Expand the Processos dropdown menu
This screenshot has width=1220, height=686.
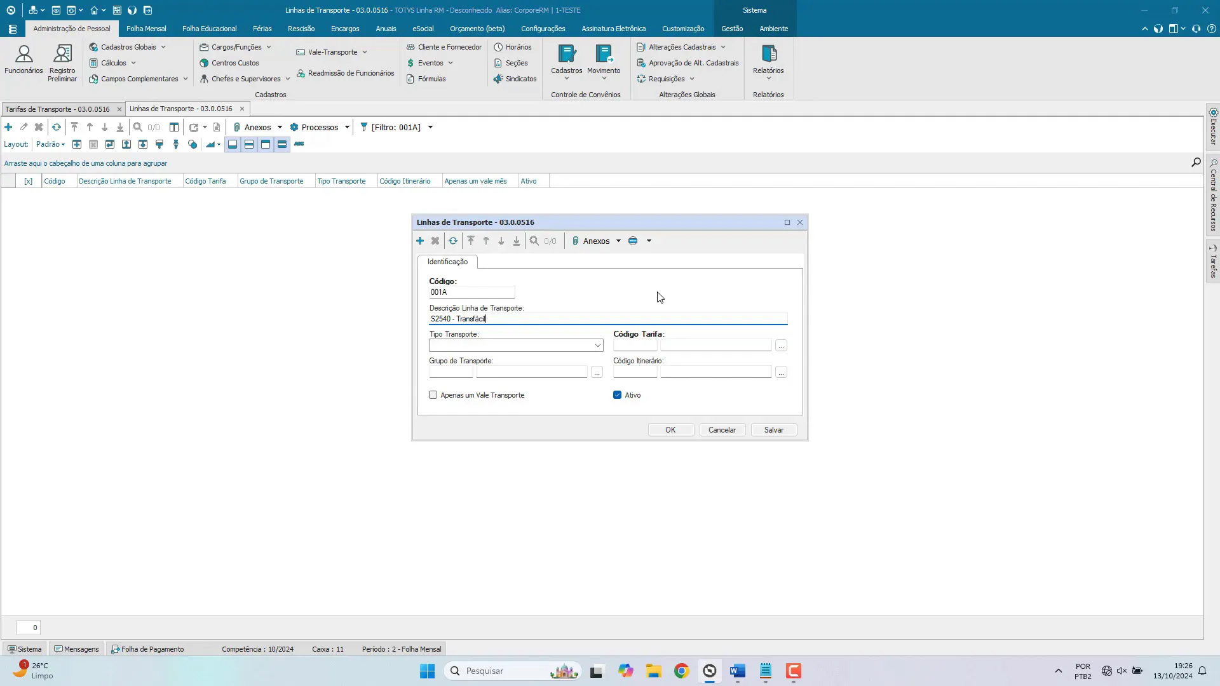click(320, 127)
